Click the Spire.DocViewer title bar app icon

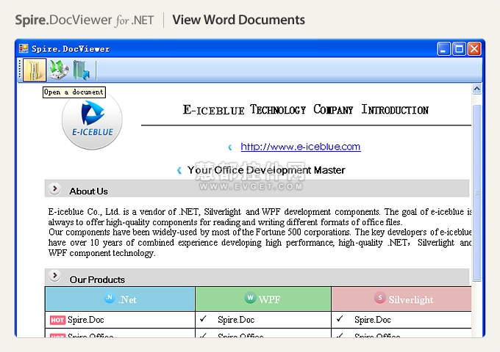[x=24, y=48]
